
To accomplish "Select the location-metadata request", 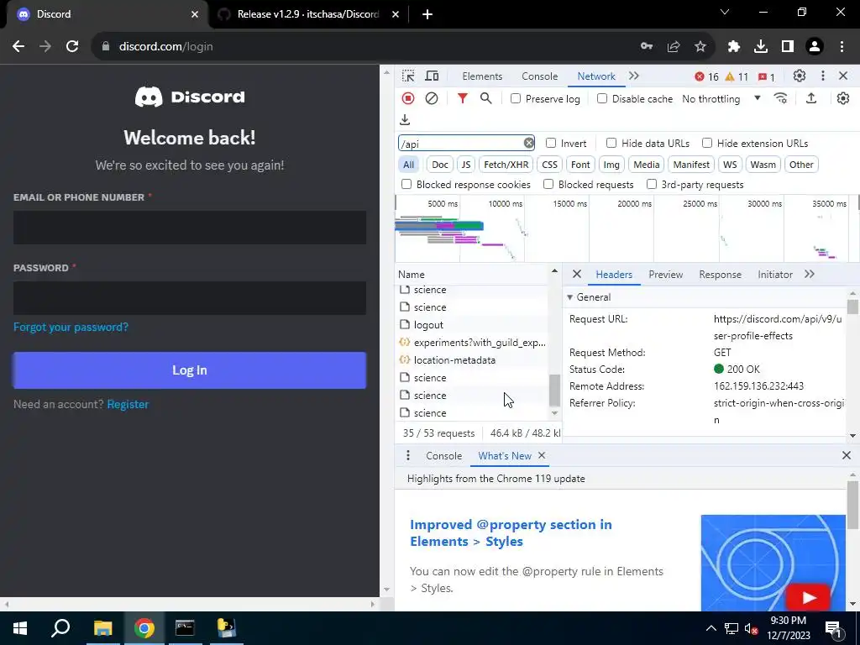I will pyautogui.click(x=472, y=359).
